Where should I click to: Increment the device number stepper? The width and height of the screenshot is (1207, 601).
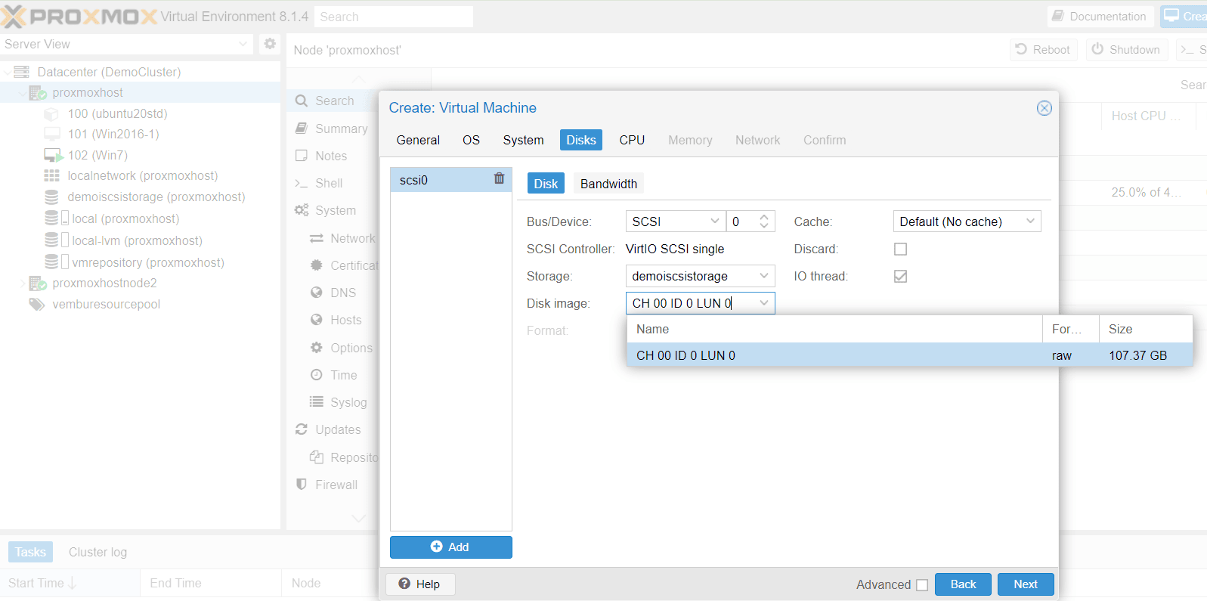tap(764, 216)
